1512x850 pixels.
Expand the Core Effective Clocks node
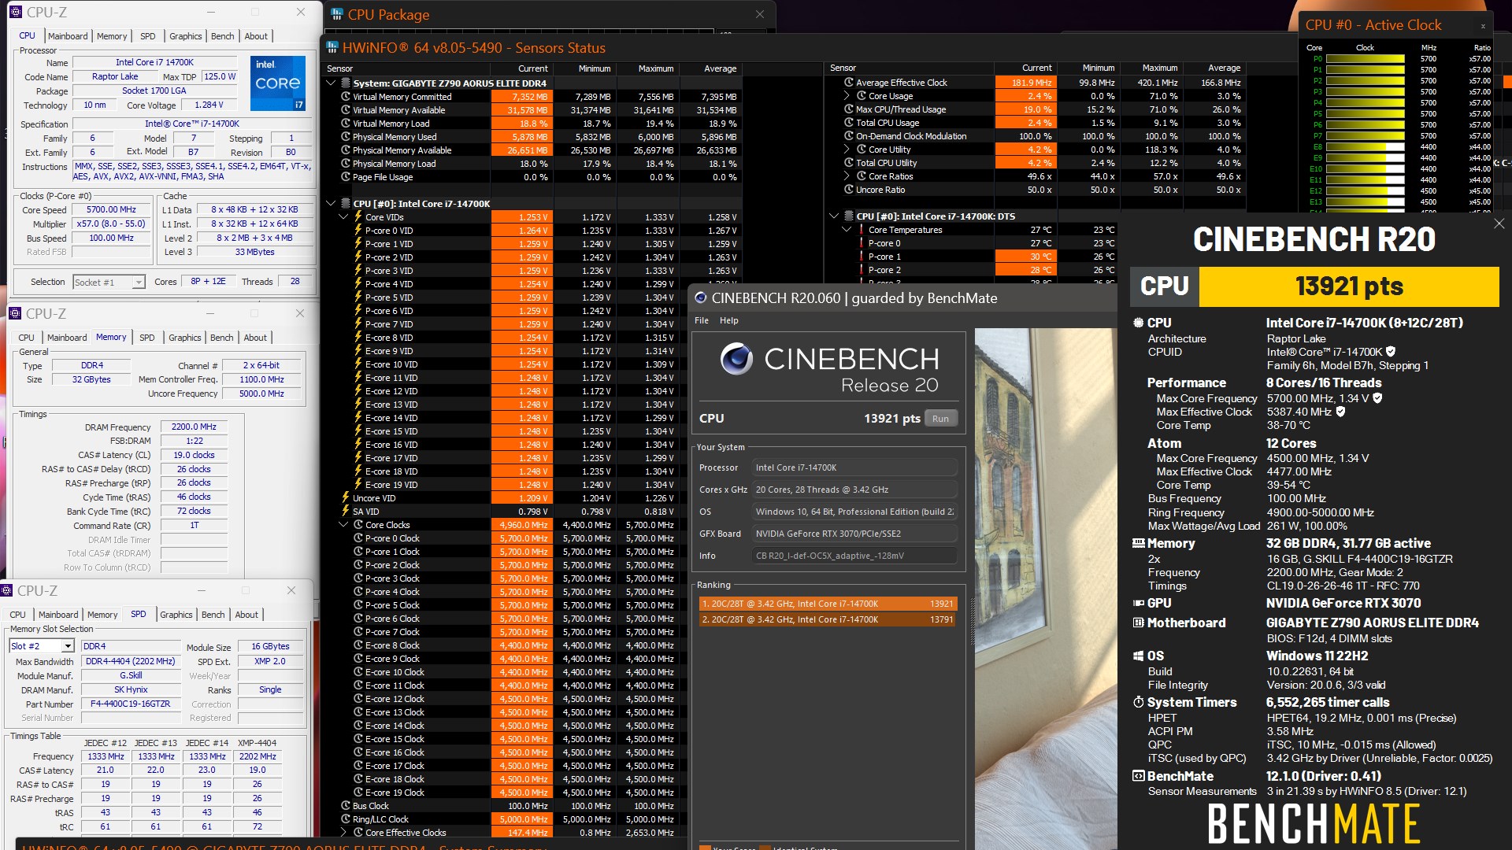(x=343, y=833)
